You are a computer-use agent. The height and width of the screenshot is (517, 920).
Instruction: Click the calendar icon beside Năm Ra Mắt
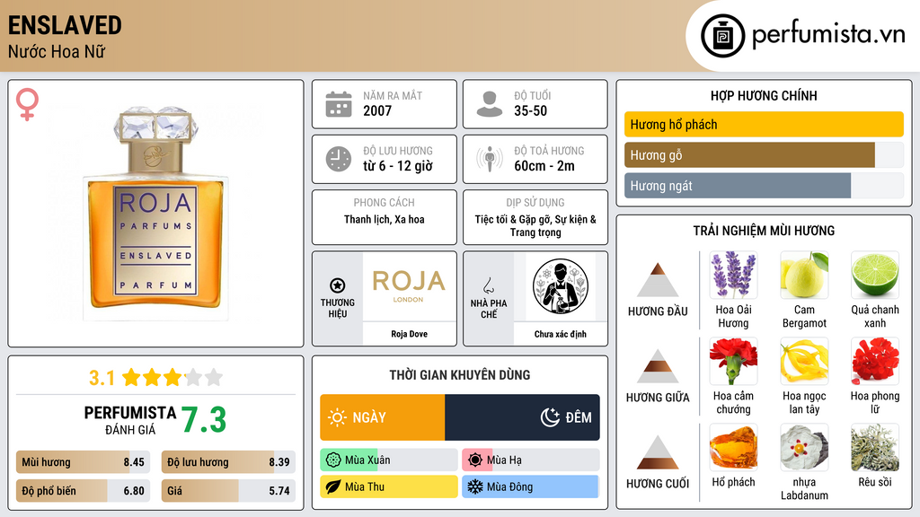click(x=339, y=104)
